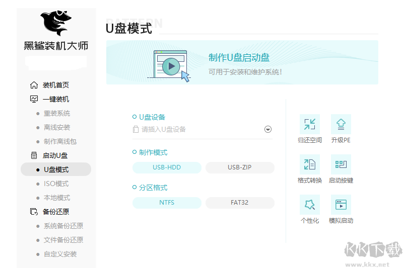
Task: Open 文件备份还原 sidebar item
Action: [63, 240]
